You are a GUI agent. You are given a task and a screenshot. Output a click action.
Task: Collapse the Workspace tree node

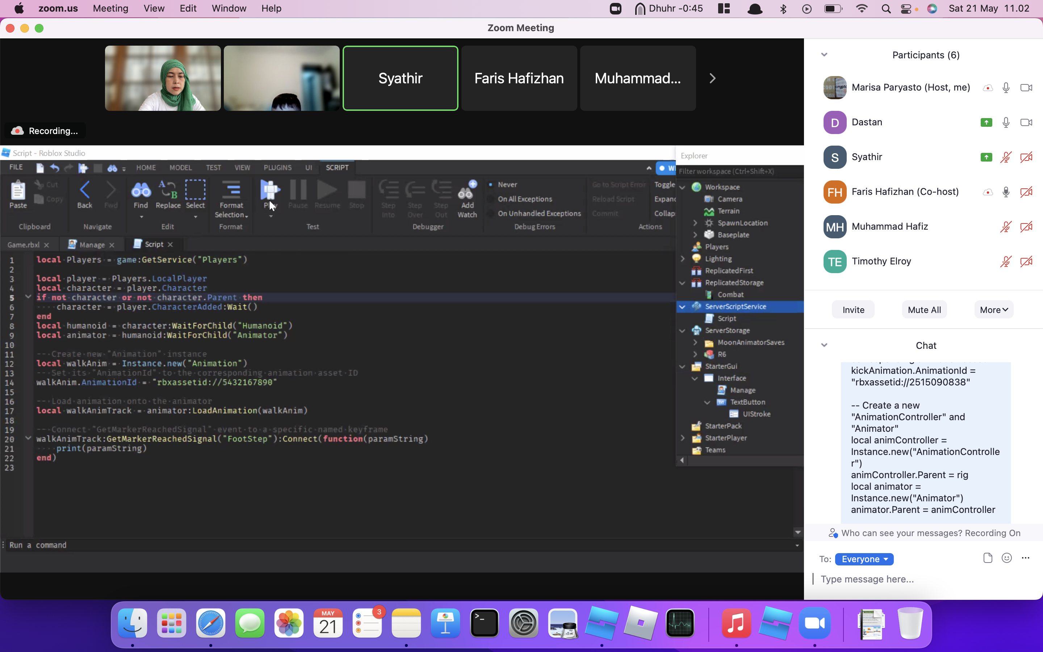pos(682,187)
